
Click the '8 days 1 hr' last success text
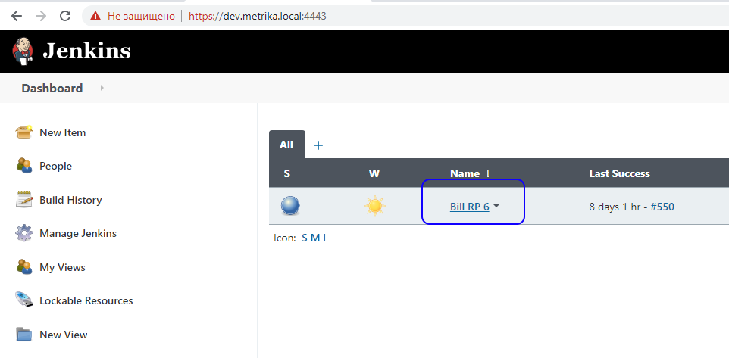pyautogui.click(x=615, y=207)
